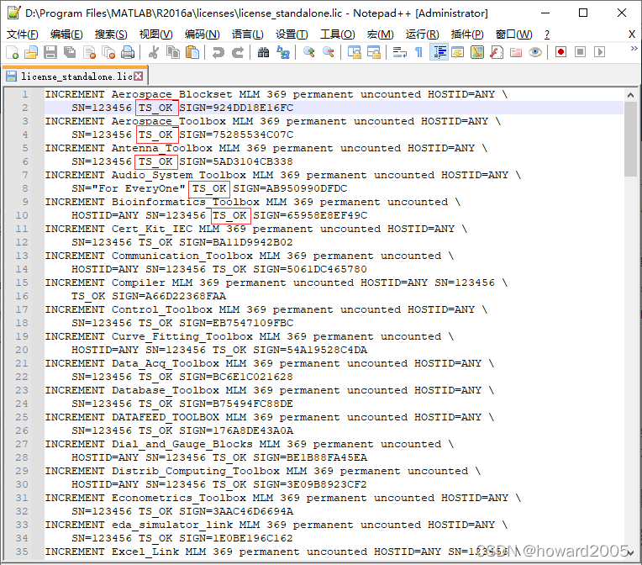Screen dimensions: 642x565
Task: Open the 编码(N) menu
Action: click(202, 34)
